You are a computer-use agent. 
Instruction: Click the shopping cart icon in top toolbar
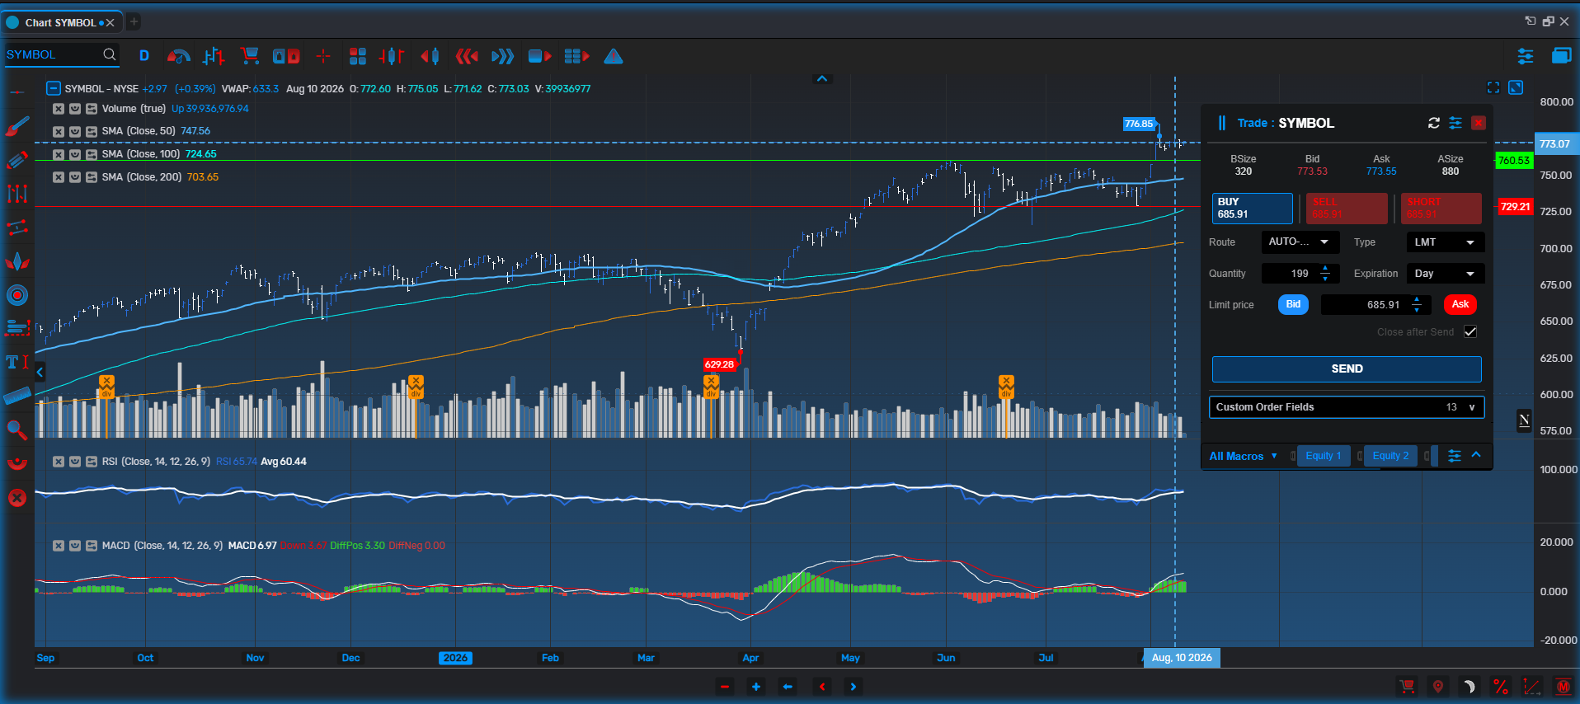[x=250, y=56]
